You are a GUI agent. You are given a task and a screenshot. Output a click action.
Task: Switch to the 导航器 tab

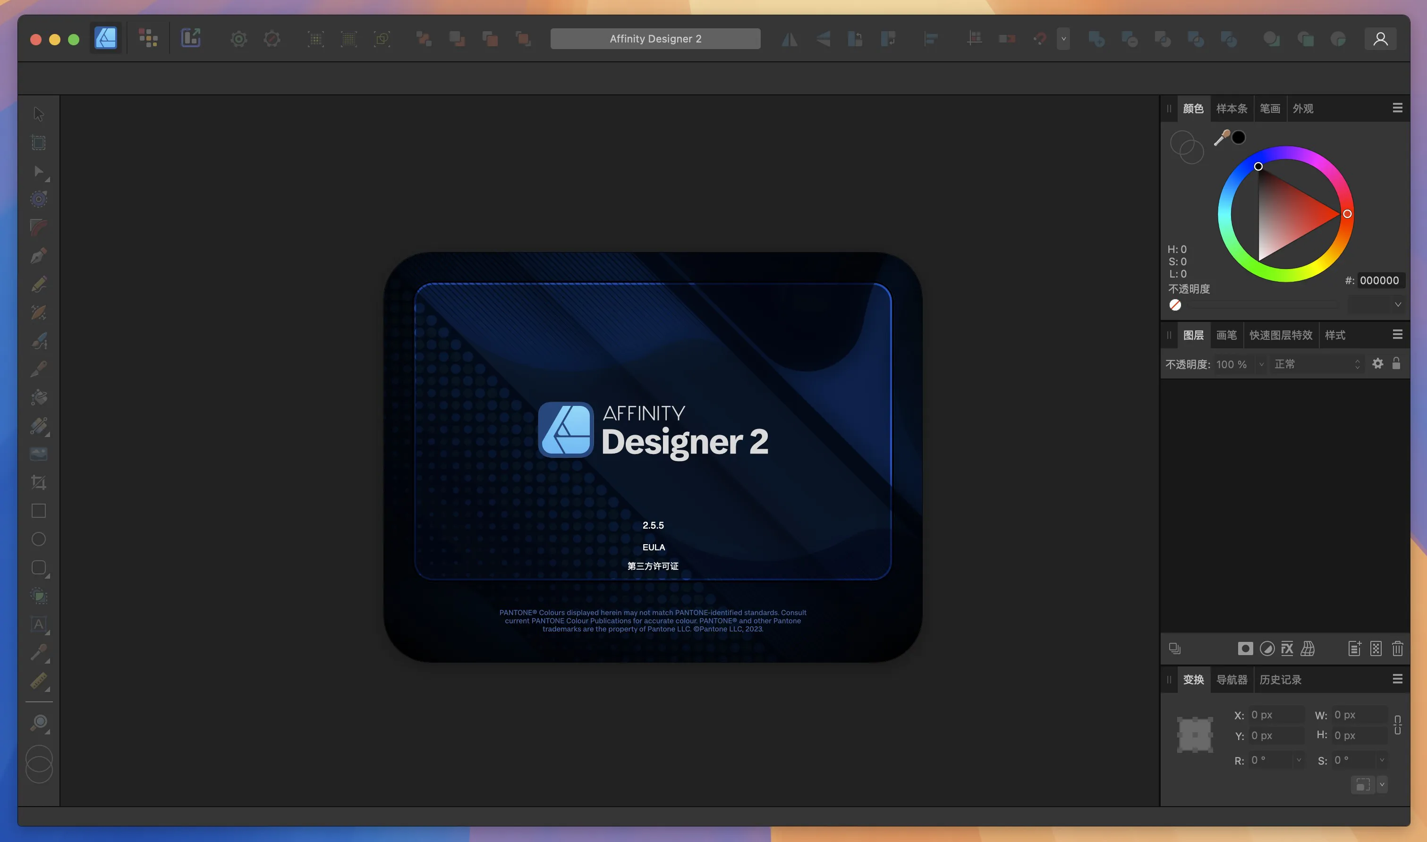1232,679
